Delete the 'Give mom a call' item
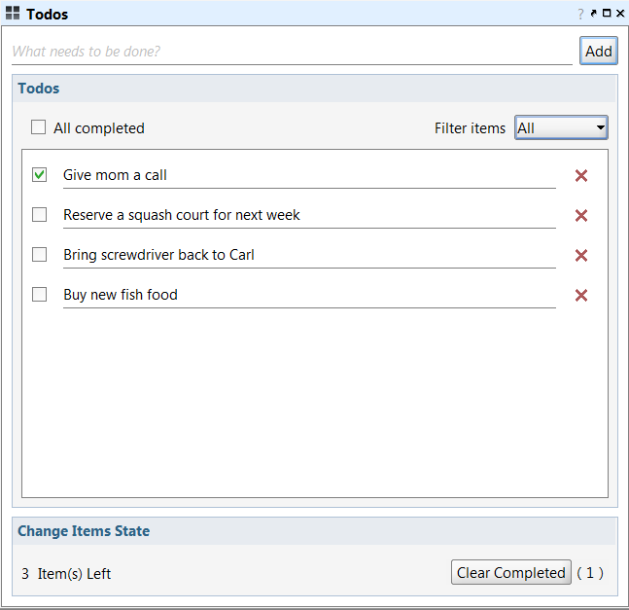Viewport: 629px width, 610px height. (581, 176)
